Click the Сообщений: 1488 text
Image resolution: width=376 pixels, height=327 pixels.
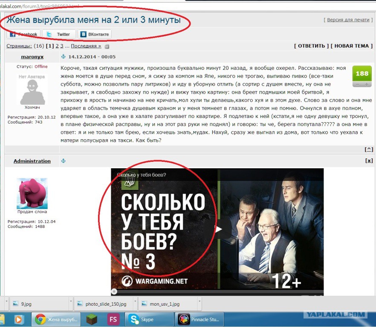click(x=26, y=227)
